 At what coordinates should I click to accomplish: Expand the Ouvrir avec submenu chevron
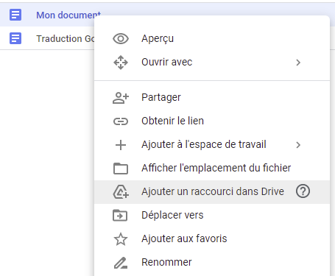pyautogui.click(x=298, y=63)
